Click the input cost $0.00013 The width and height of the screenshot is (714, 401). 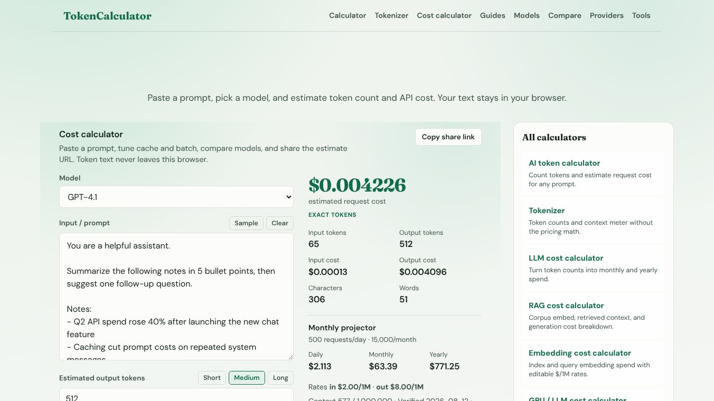tap(328, 272)
